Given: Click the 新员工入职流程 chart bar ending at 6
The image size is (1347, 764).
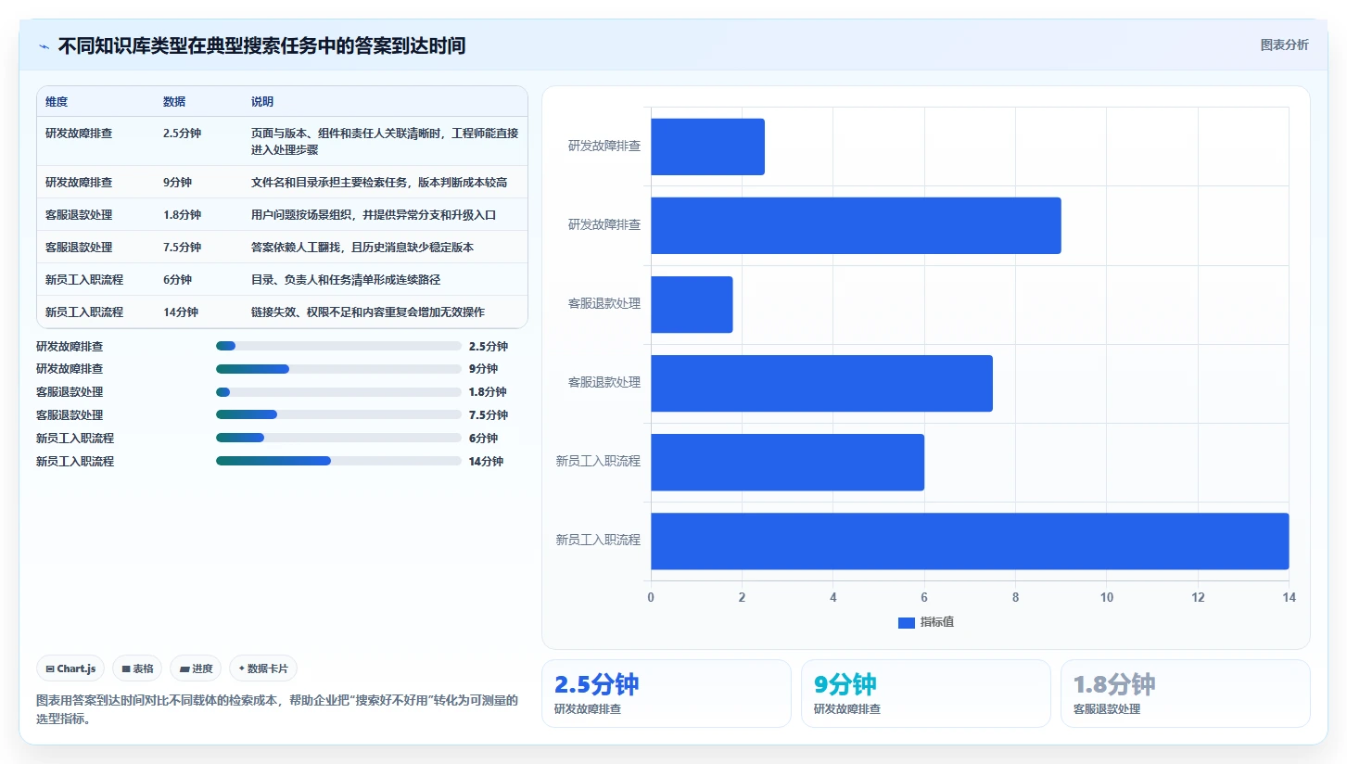Looking at the screenshot, I should click(788, 462).
